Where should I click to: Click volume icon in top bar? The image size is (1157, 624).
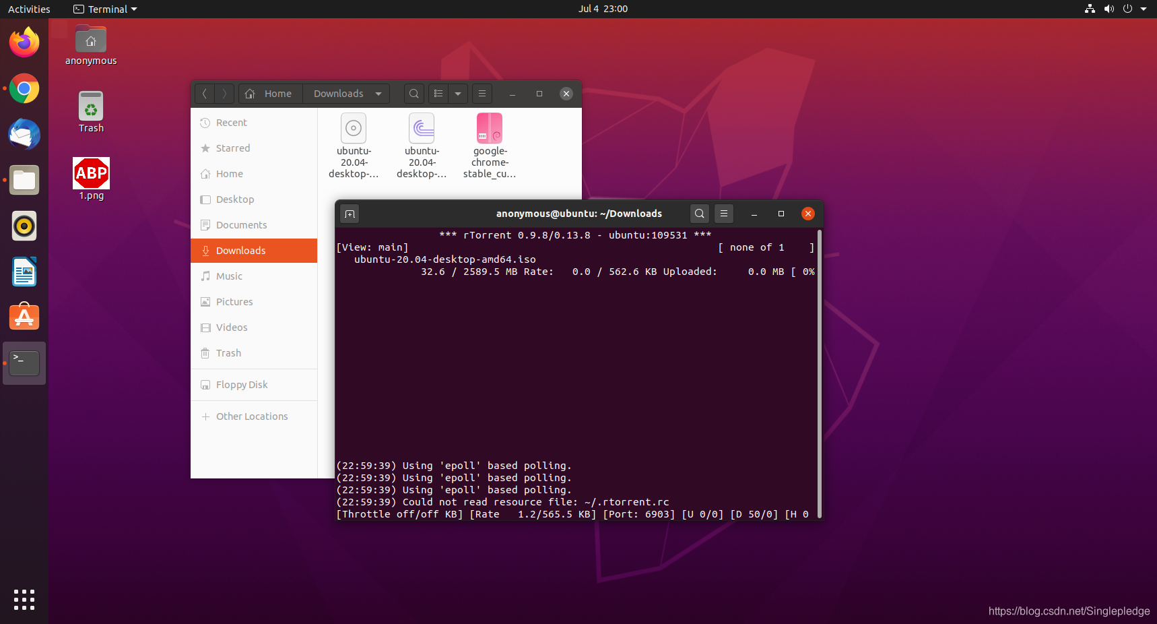[1109, 9]
